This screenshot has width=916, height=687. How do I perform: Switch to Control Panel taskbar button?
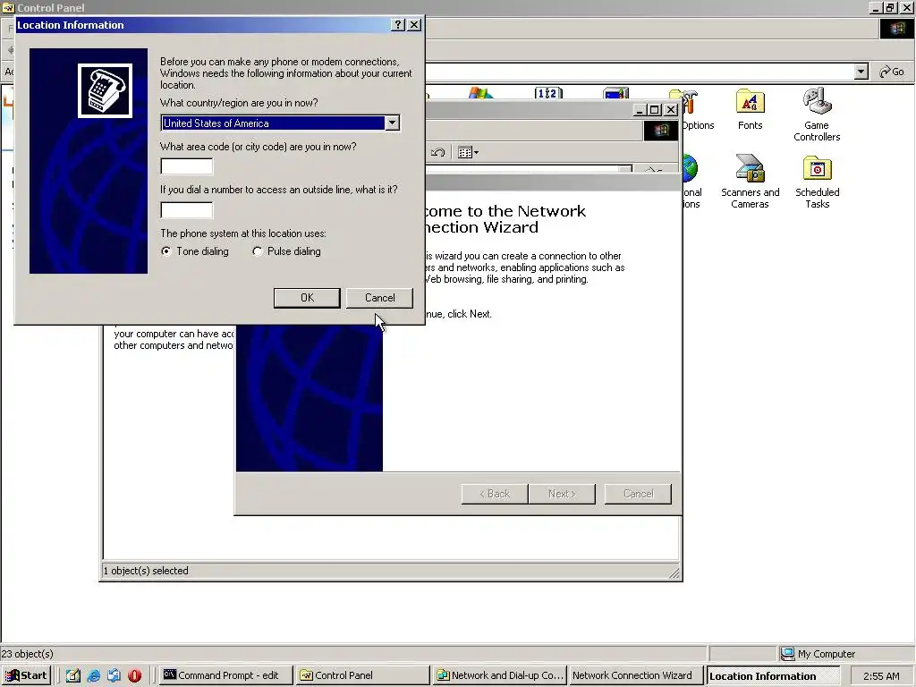pyautogui.click(x=362, y=675)
